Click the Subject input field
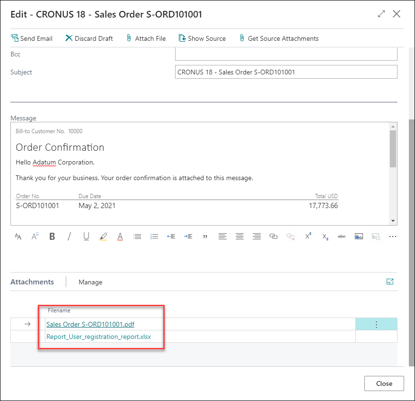 (x=286, y=72)
